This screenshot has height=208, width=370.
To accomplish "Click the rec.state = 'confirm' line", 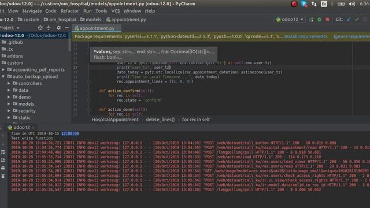I will pos(139,100).
